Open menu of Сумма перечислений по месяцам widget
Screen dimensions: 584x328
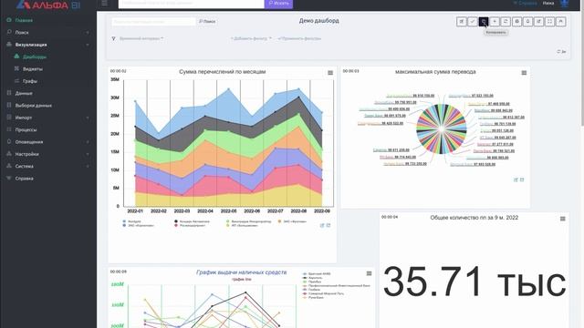click(330, 73)
